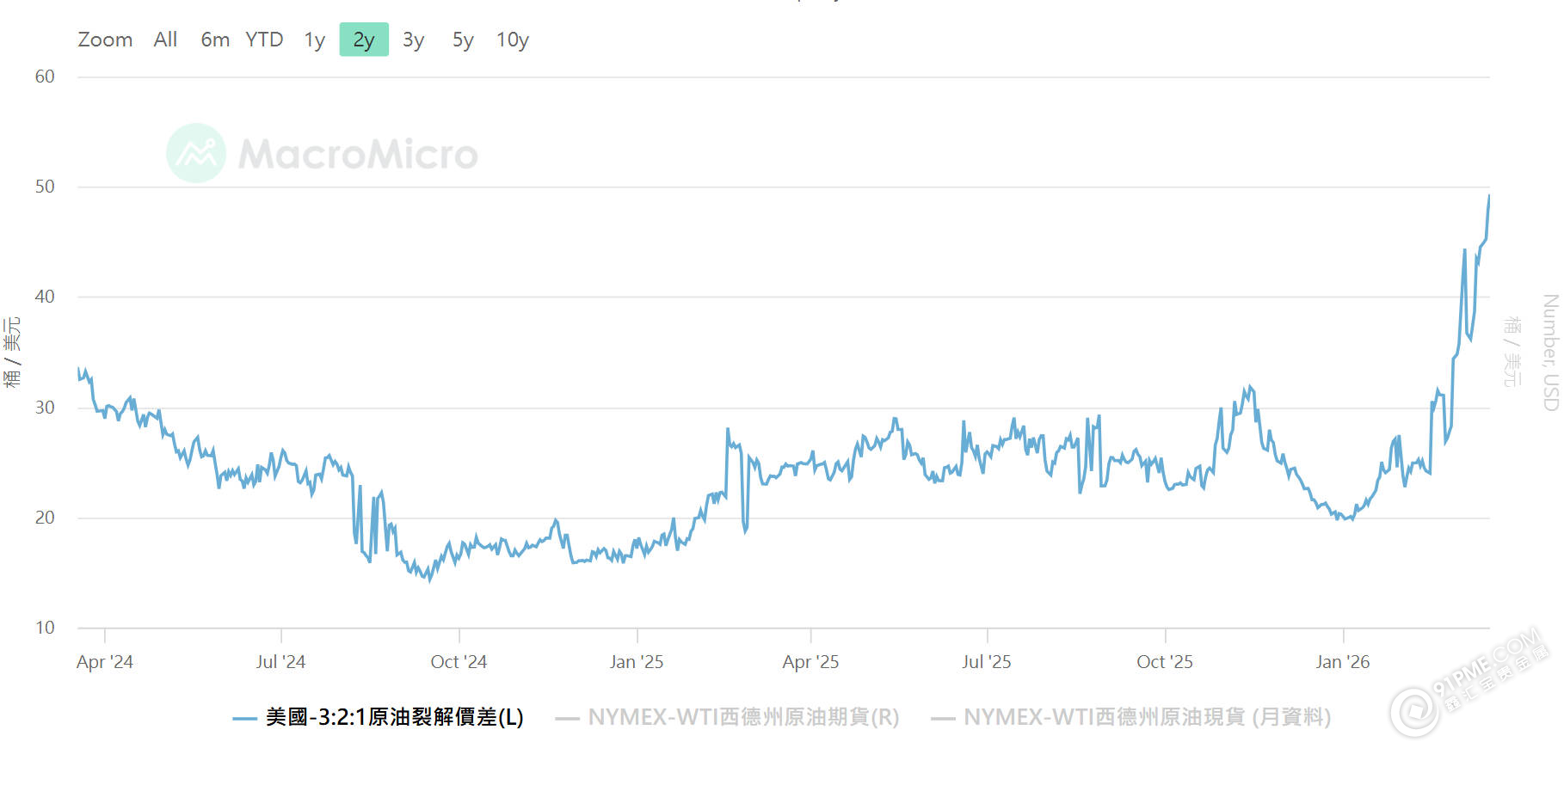The height and width of the screenshot is (785, 1564).
Task: Click the Jan '25 axis label
Action: click(x=636, y=662)
